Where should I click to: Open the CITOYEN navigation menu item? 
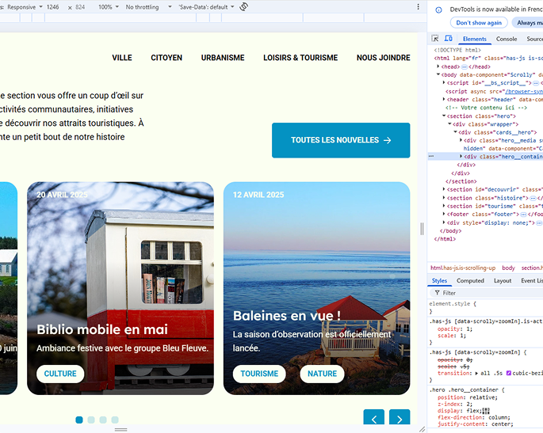pyautogui.click(x=166, y=58)
